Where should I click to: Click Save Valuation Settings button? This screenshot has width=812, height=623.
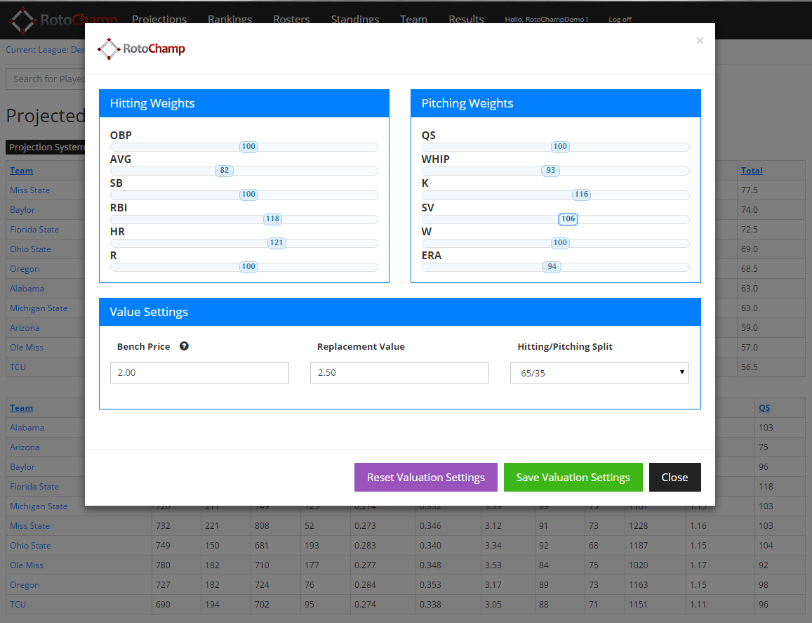(573, 478)
